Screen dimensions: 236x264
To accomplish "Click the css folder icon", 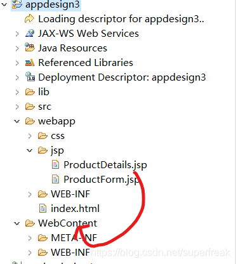I will pyautogui.click(x=43, y=136).
